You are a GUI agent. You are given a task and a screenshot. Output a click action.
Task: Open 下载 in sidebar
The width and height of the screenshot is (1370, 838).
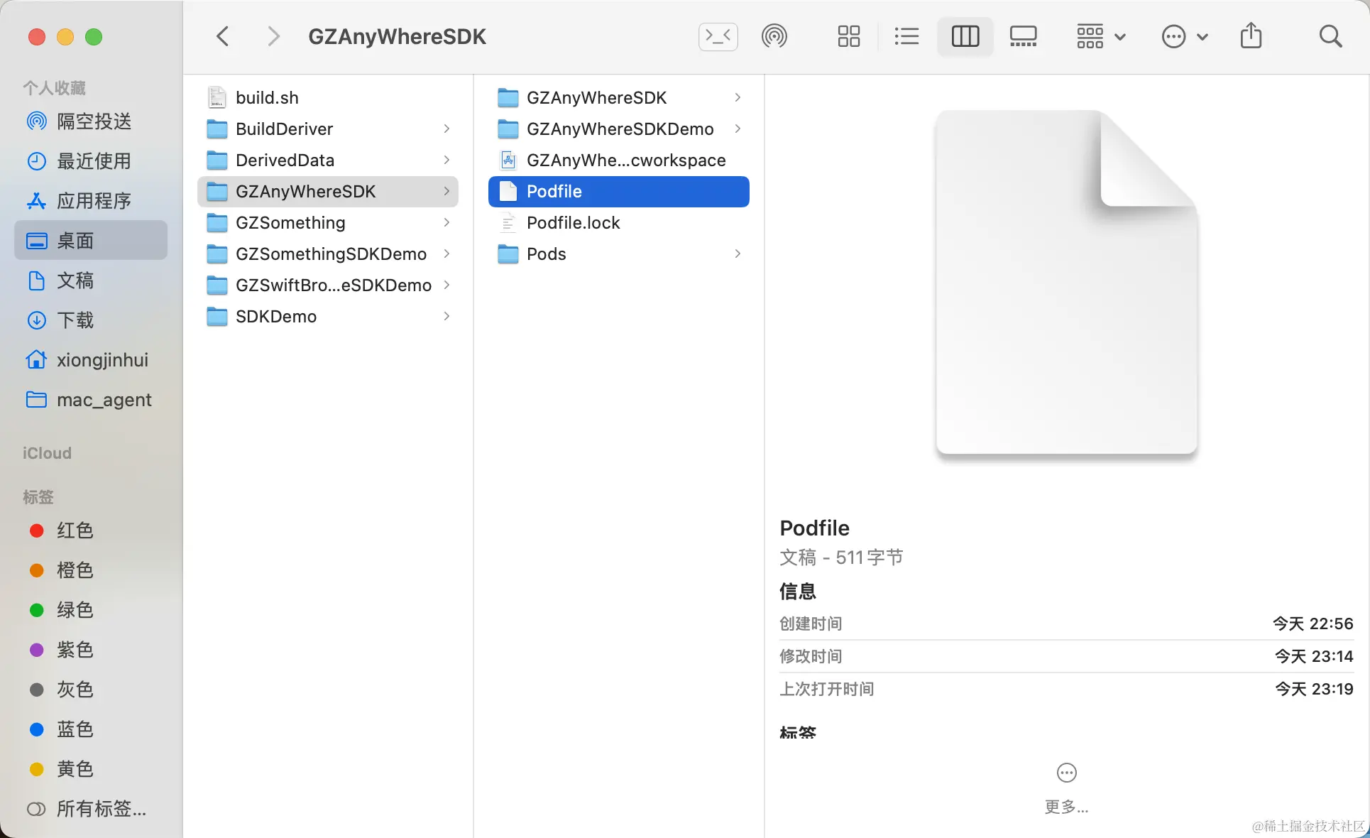[75, 320]
